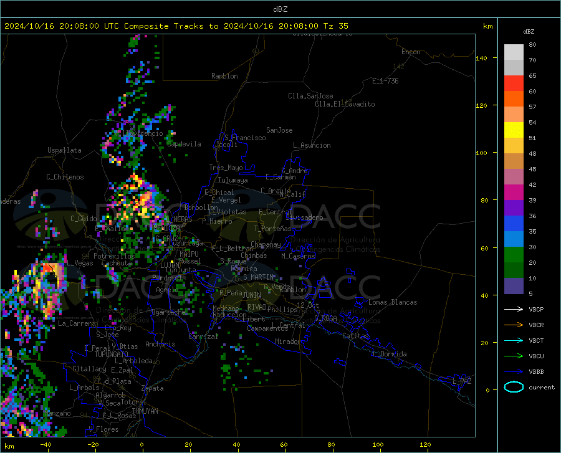Click the Clla.SanJose map label

[x=310, y=96]
